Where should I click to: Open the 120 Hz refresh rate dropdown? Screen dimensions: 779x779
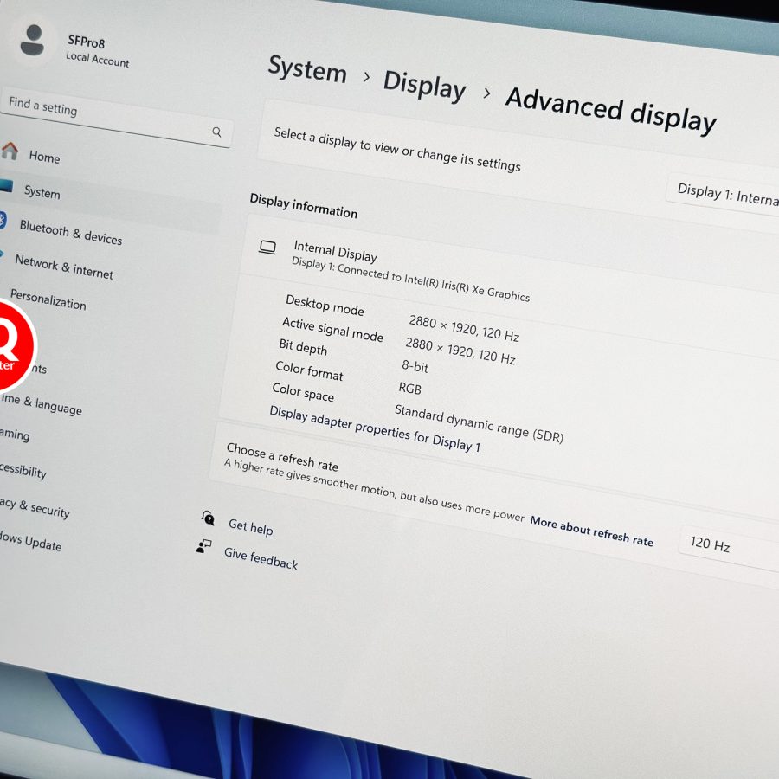(729, 547)
